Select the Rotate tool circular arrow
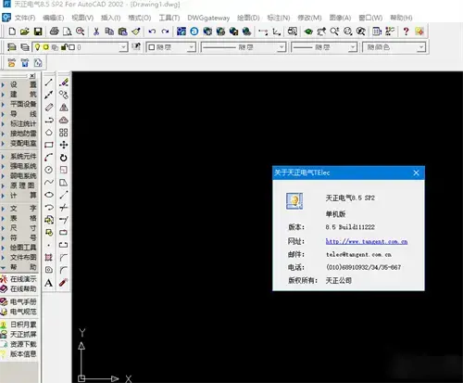This screenshot has width=463, height=383. 64,158
